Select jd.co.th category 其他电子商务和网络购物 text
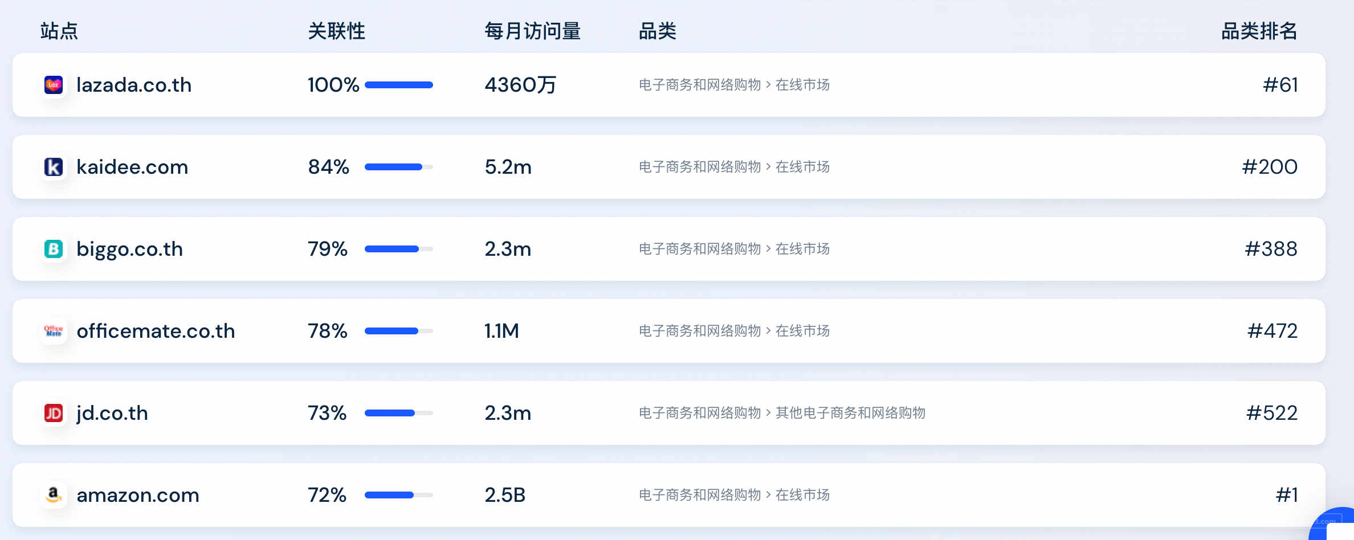1354x540 pixels. point(850,413)
